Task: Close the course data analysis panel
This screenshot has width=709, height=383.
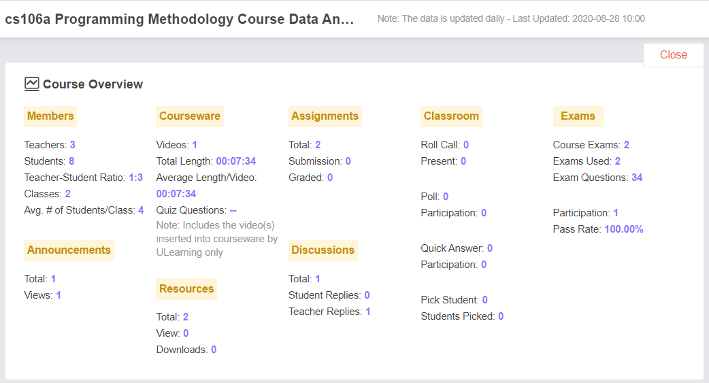Action: tap(674, 54)
